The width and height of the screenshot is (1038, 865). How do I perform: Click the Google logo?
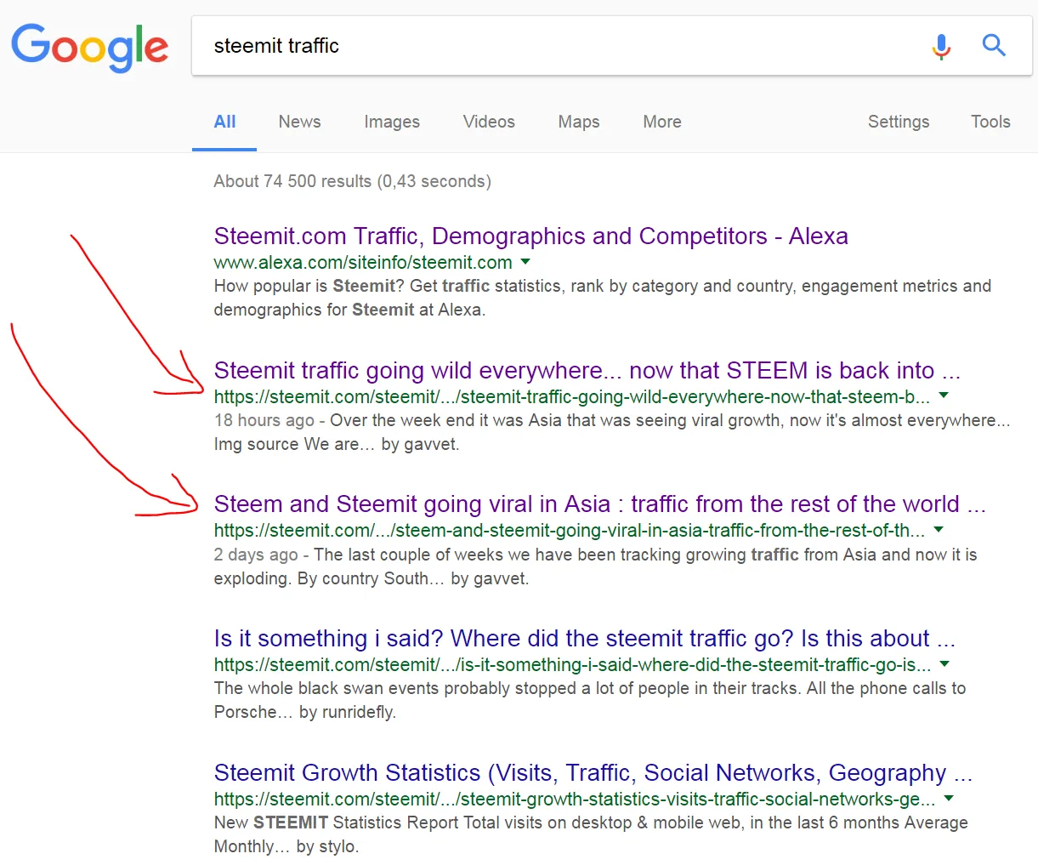(x=89, y=46)
